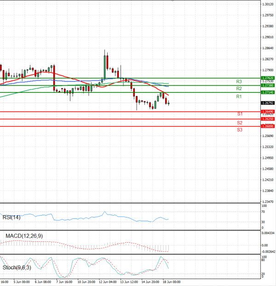Click the red 1.26490 price tag
The image size is (276, 286).
(x=267, y=112)
